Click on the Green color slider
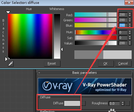This screenshot has height=112, width=134. (96, 20)
